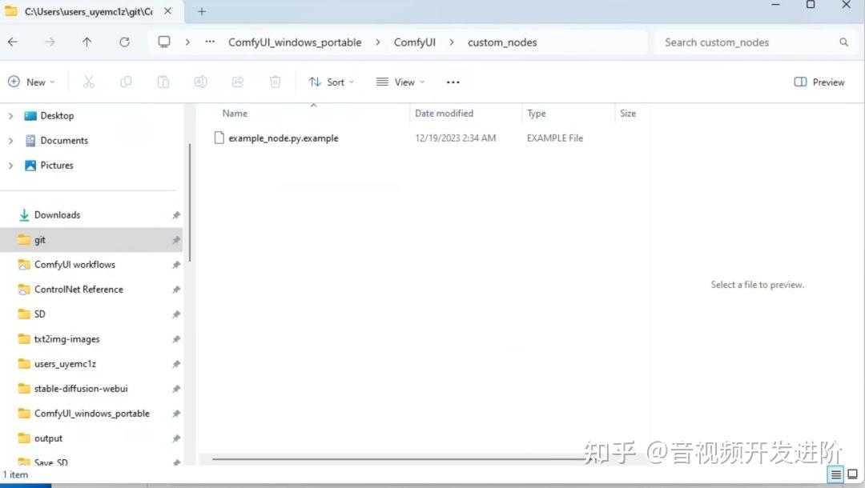Unpin the git folder from Quick access

[175, 239]
